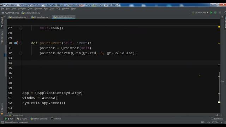
Task: Click the read-only lock icon in status bar
Action: 221,122
